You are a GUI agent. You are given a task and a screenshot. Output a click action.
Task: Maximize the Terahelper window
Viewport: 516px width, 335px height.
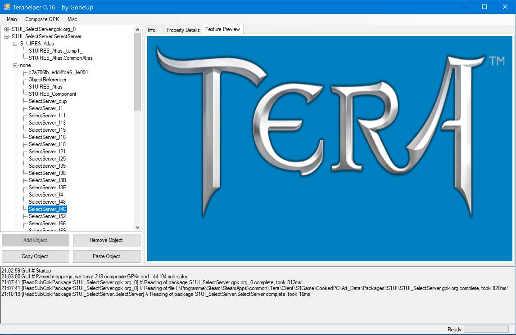(484, 7)
